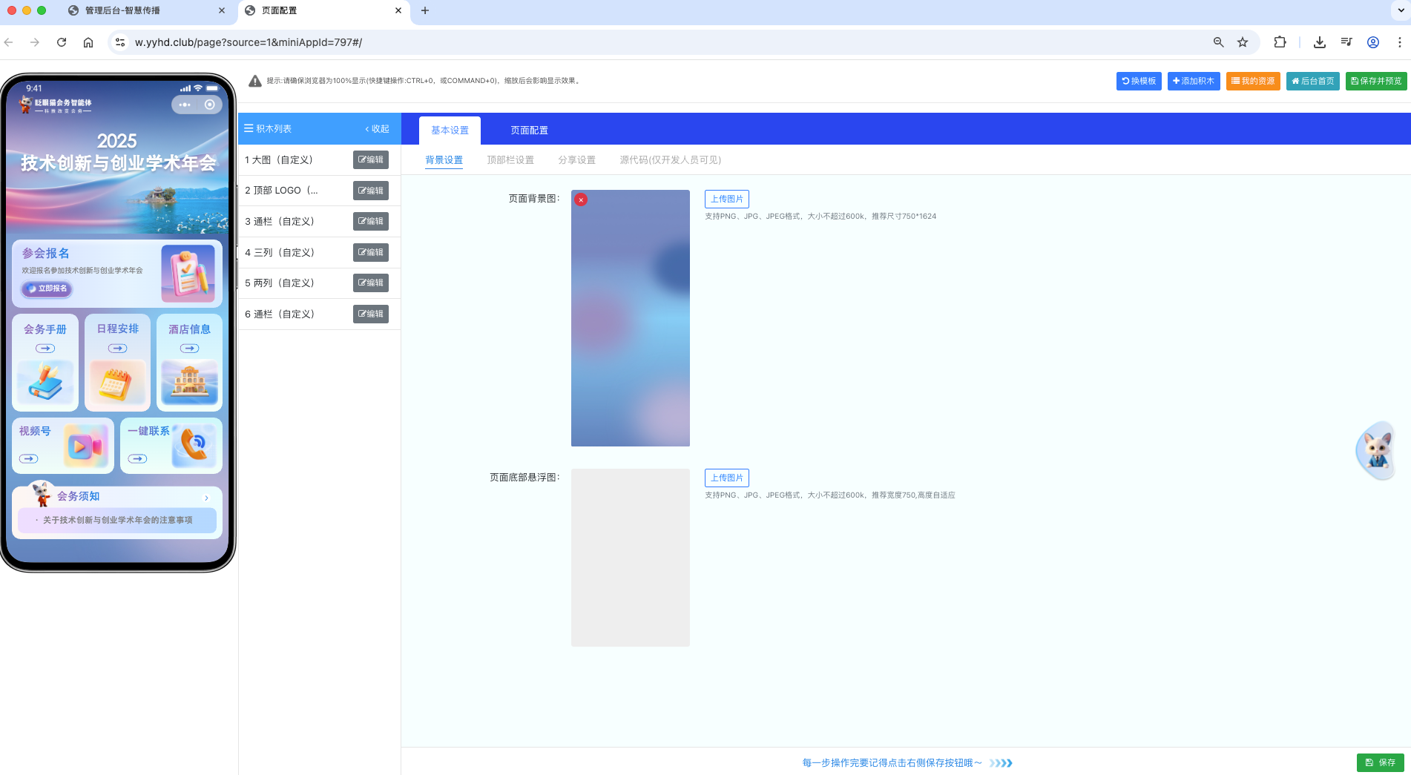Open browser downloads icon
This screenshot has width=1411, height=775.
pyautogui.click(x=1319, y=42)
